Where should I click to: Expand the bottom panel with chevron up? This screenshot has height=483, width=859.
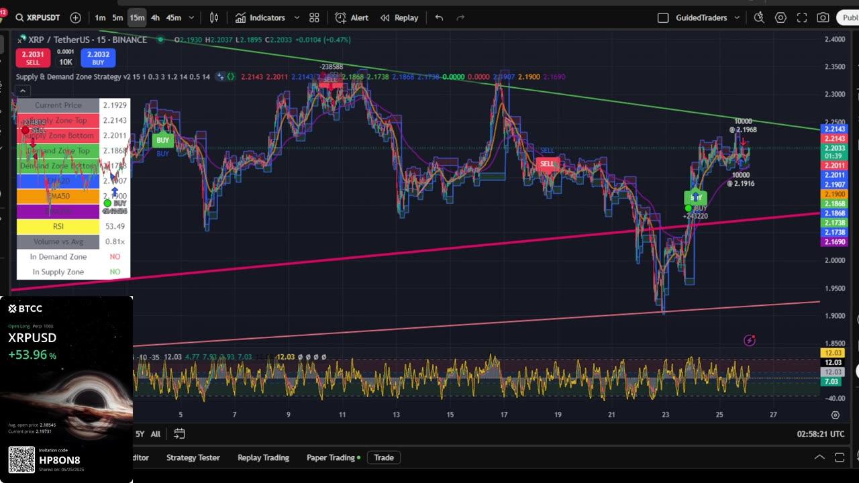click(819, 458)
